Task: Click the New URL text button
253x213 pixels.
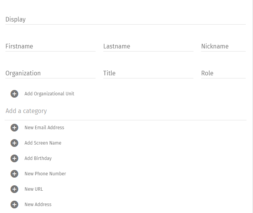Action: click(34, 189)
